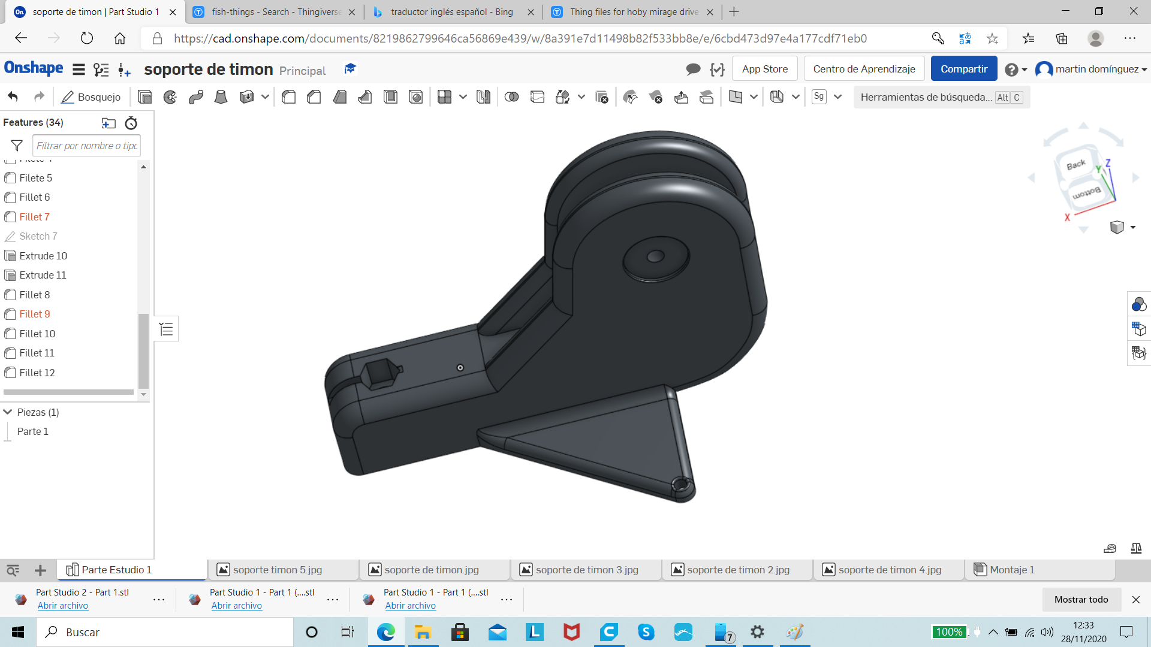Image resolution: width=1151 pixels, height=647 pixels.
Task: Select the Fillet 9 feature
Action: [x=34, y=314]
